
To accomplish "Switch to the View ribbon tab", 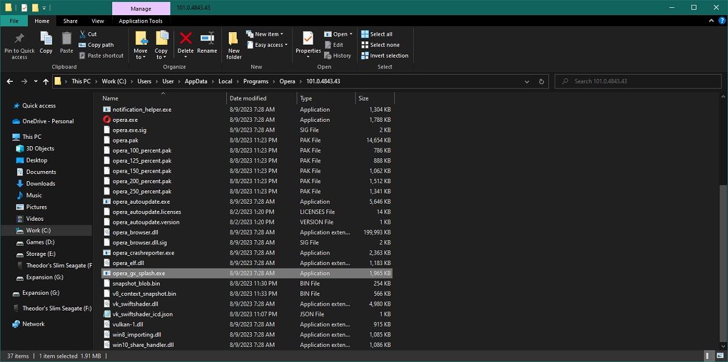I will [x=98, y=21].
